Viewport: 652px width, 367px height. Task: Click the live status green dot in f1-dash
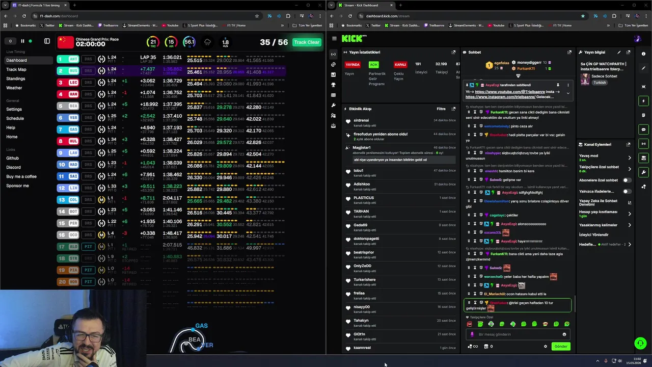pyautogui.click(x=30, y=41)
